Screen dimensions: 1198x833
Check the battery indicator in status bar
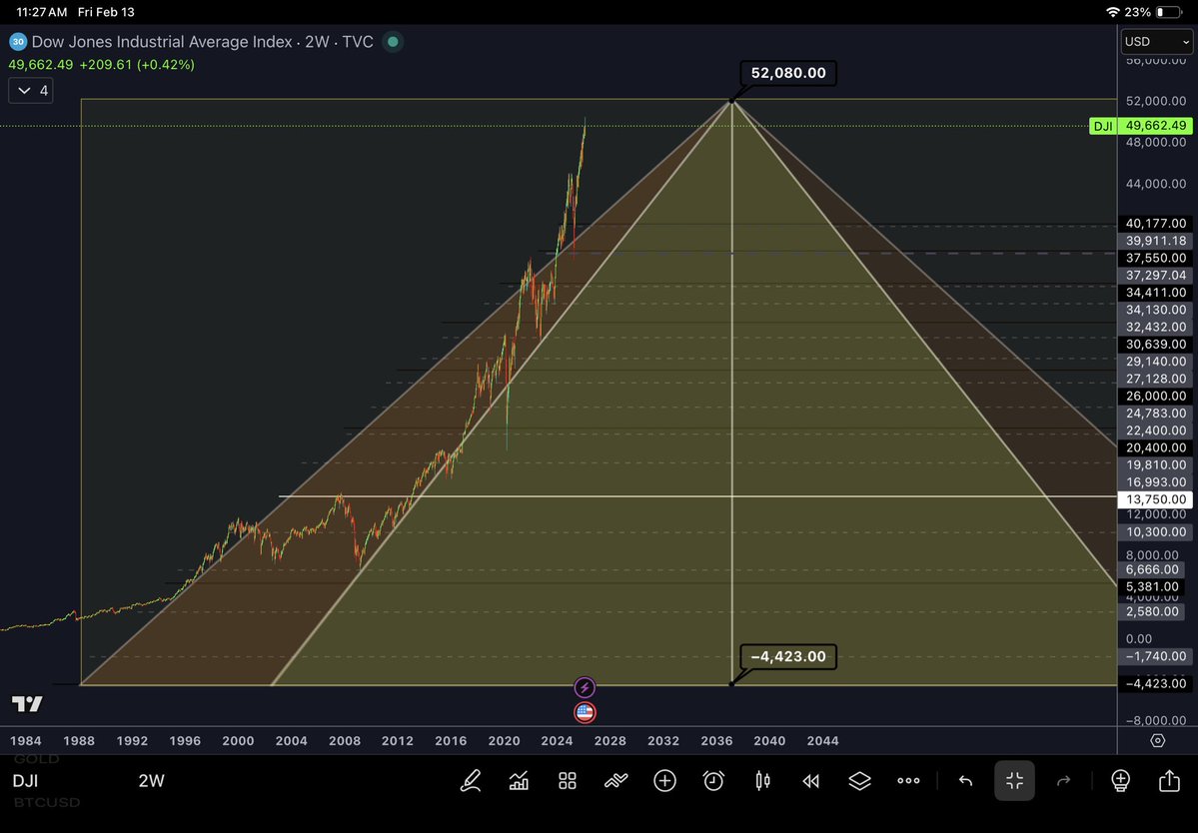coord(1168,12)
